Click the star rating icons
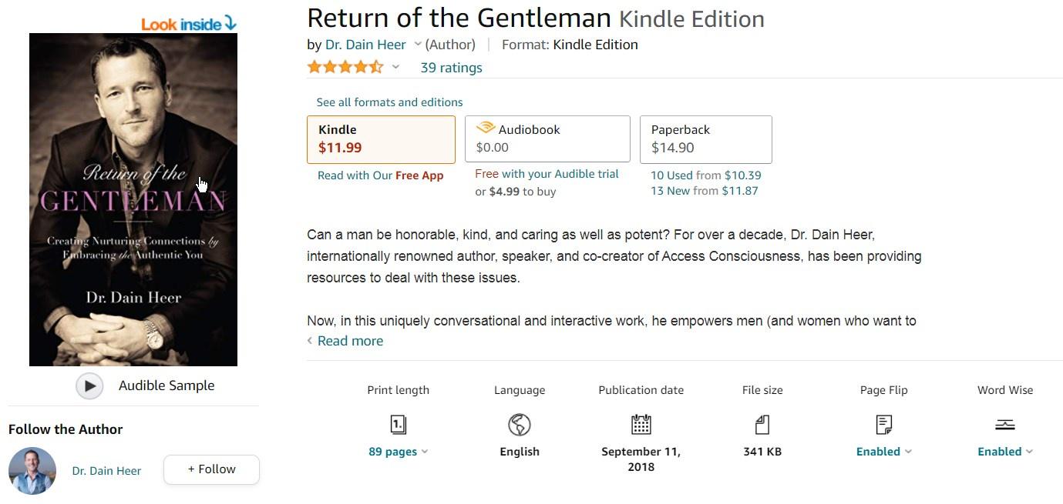 (x=345, y=68)
